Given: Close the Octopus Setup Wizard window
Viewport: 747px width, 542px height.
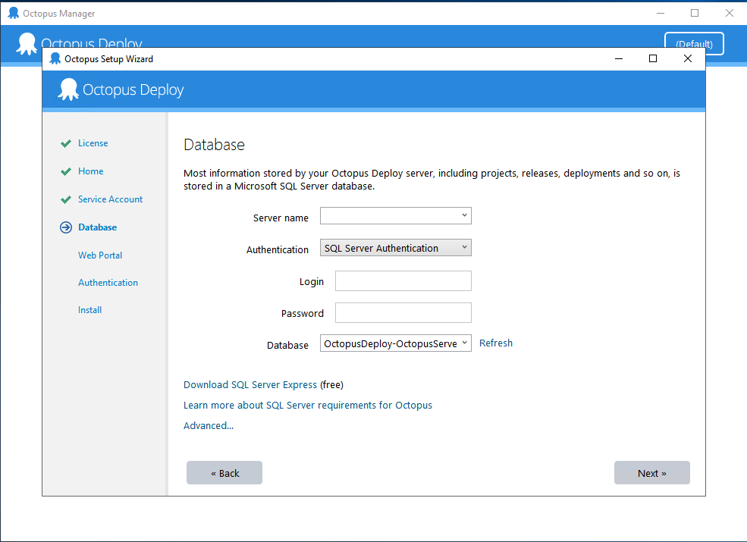Looking at the screenshot, I should pyautogui.click(x=687, y=58).
